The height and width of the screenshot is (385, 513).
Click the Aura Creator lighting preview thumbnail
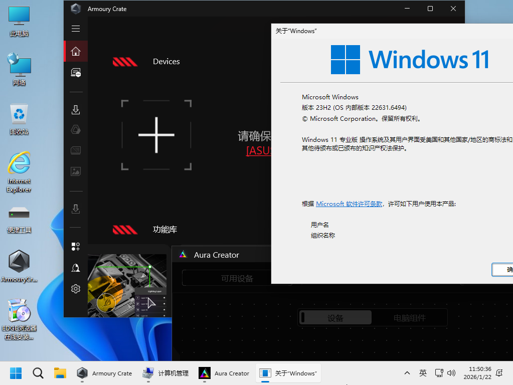[127, 286]
